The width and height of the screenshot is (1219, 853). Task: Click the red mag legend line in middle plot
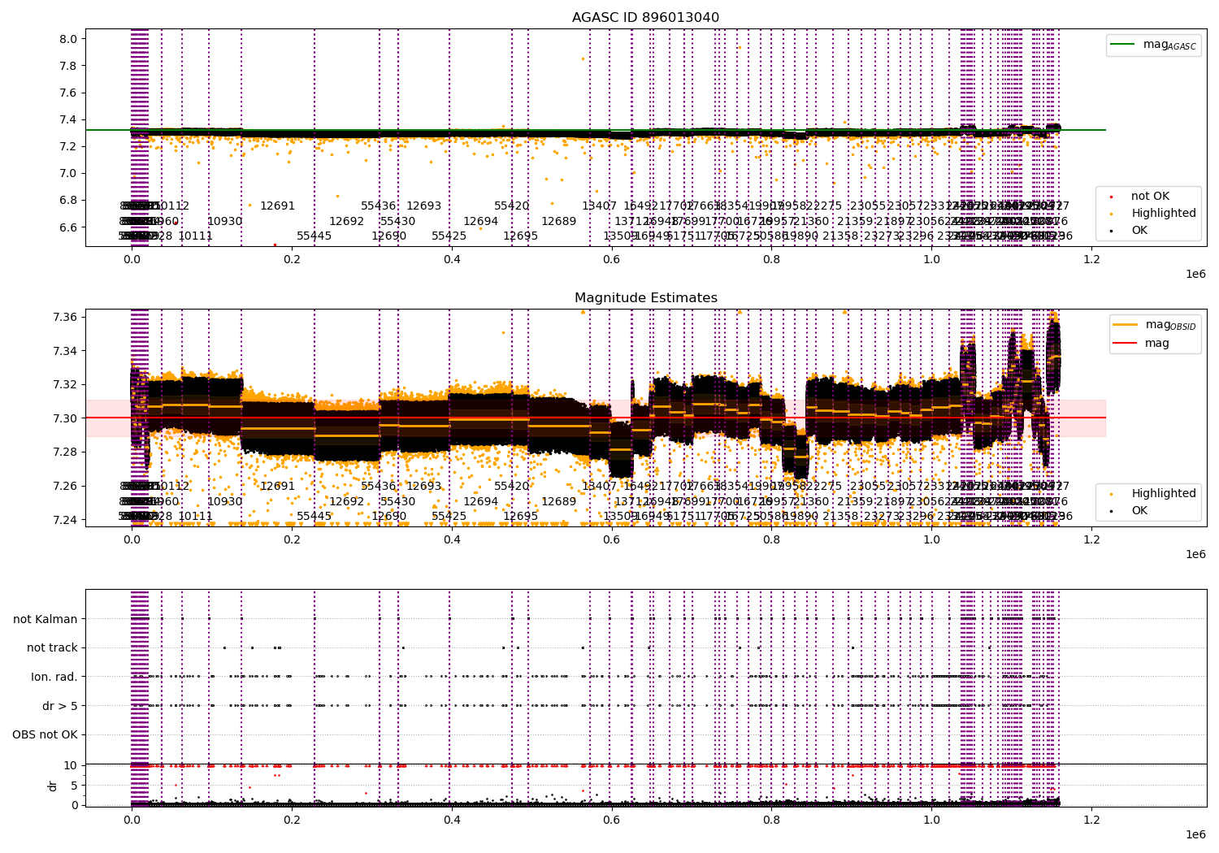tap(1124, 343)
